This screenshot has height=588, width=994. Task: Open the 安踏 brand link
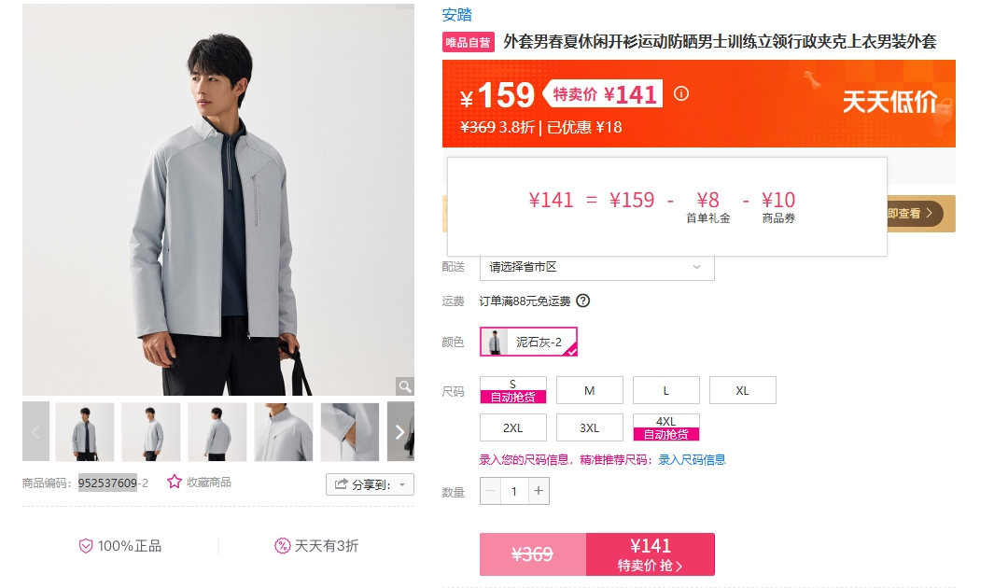456,15
